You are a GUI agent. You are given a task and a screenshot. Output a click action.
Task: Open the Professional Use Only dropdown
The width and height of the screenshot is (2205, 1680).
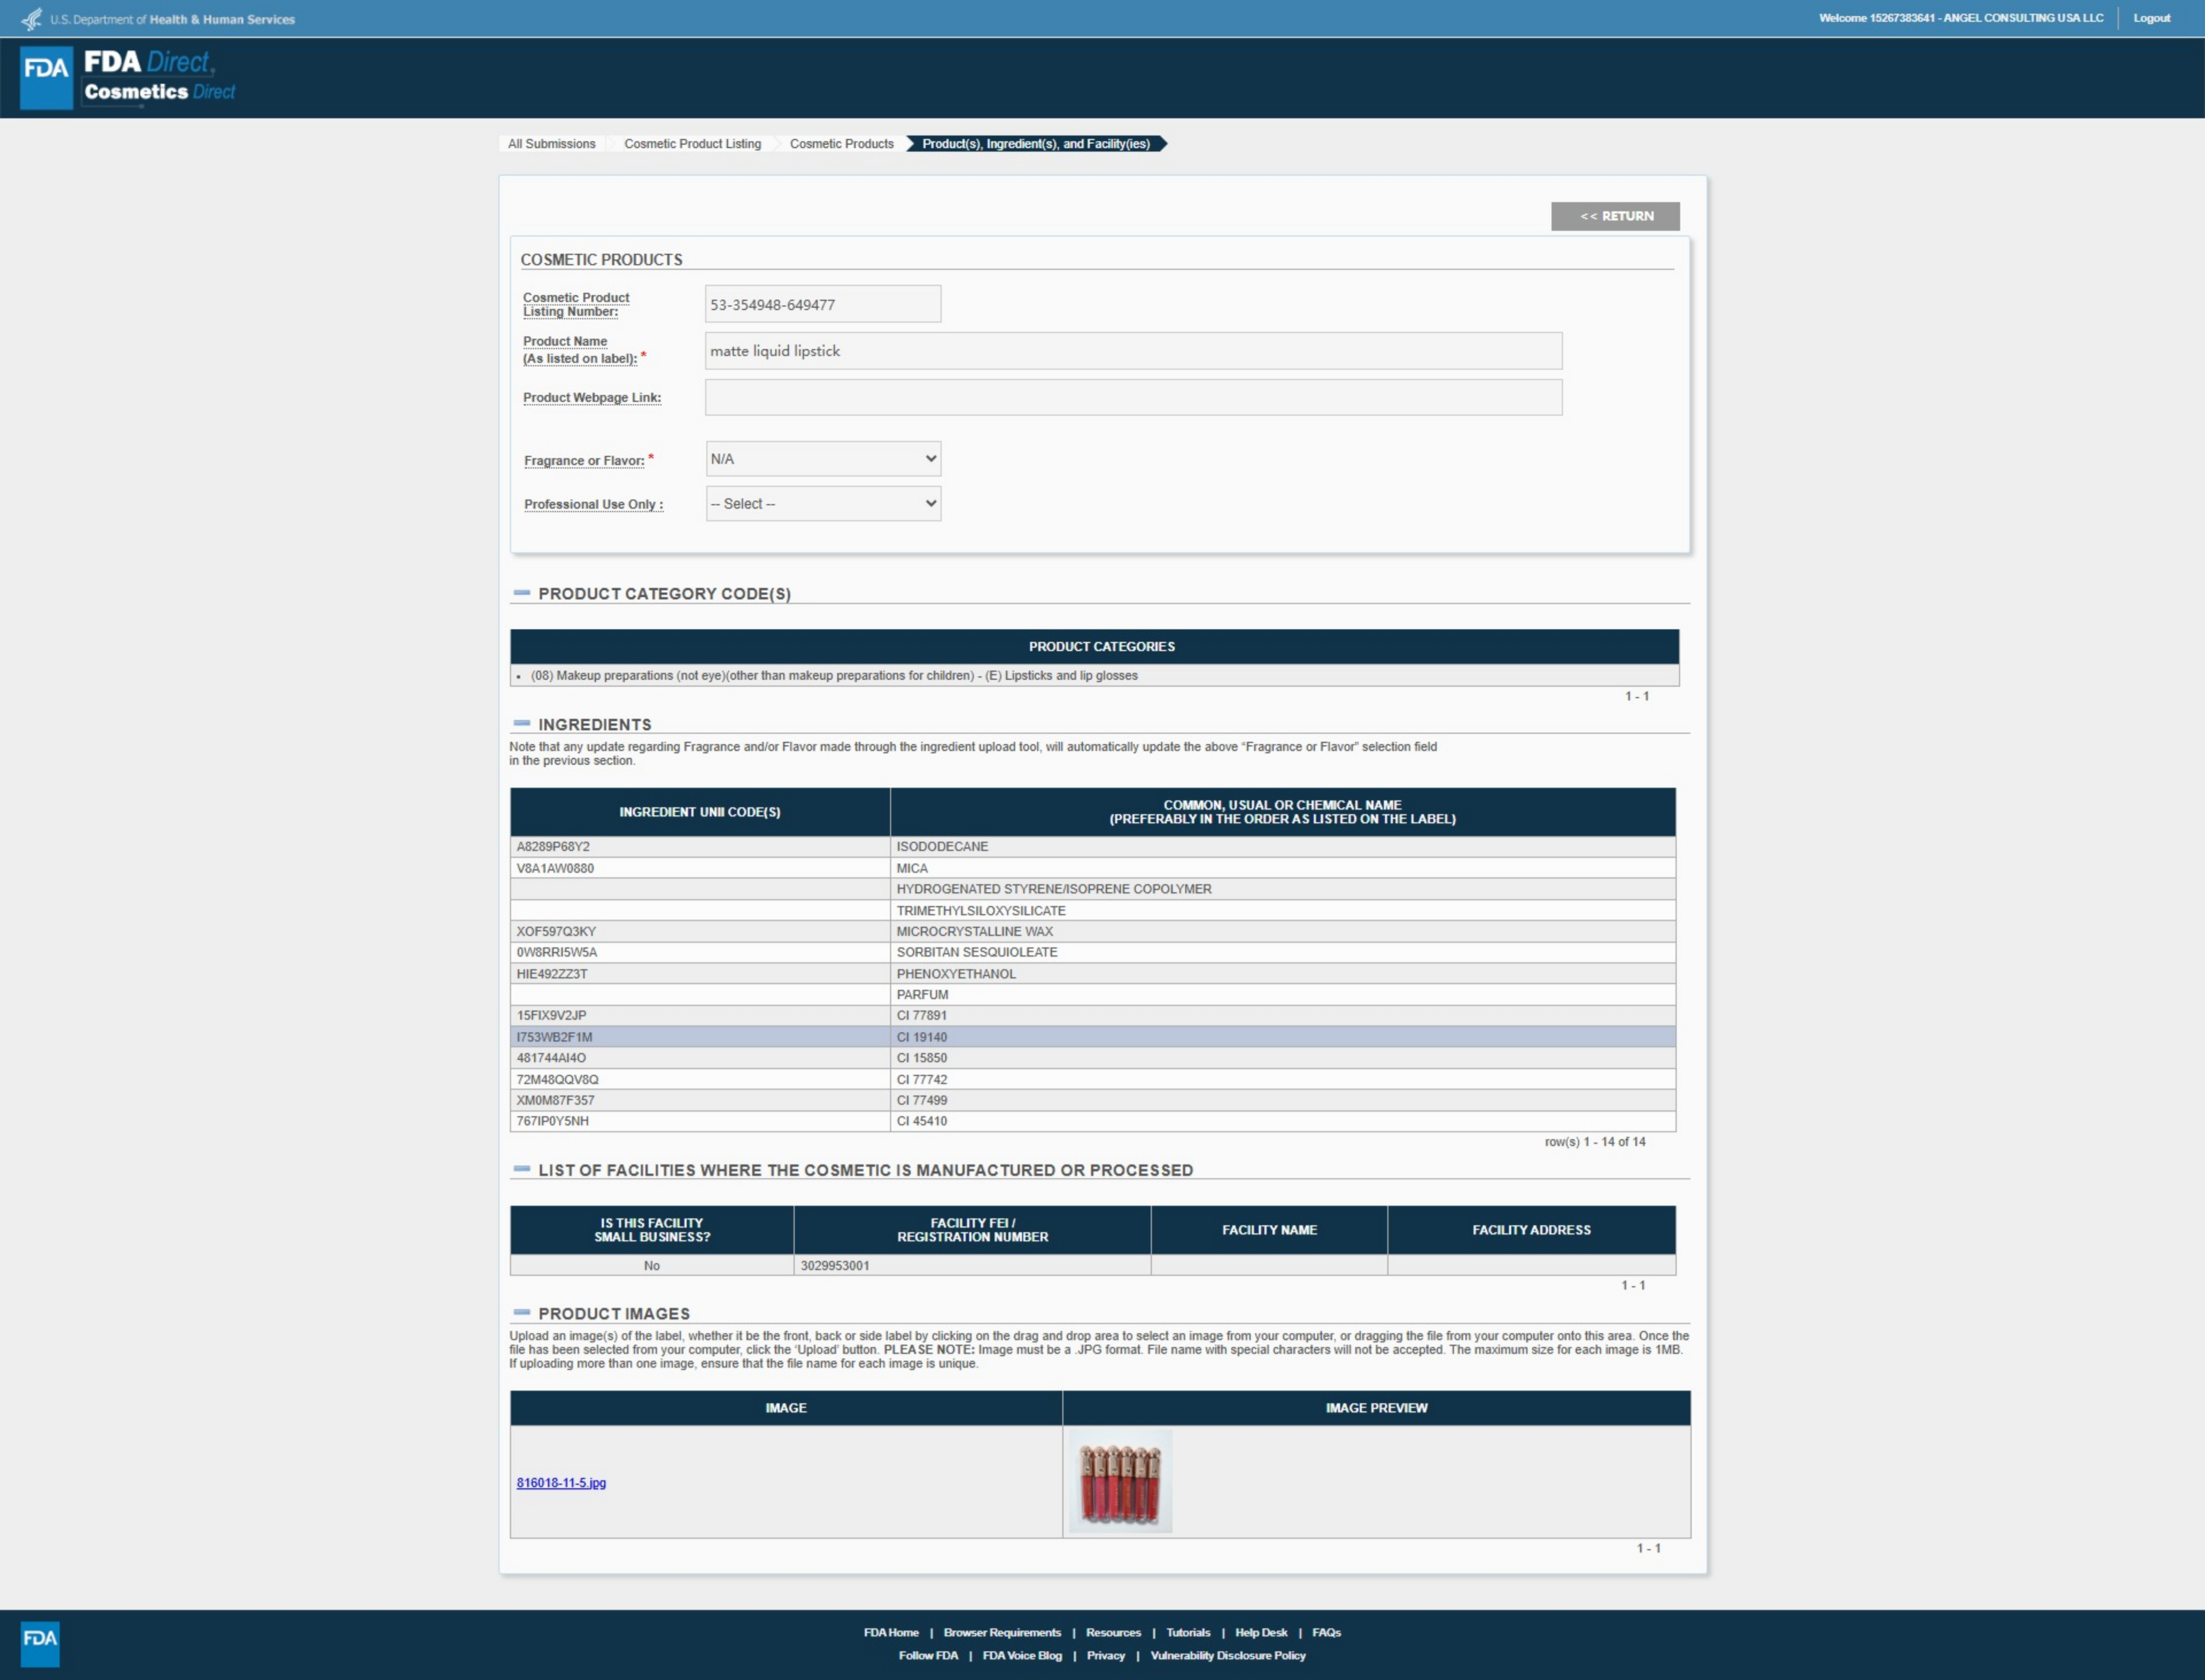[822, 504]
